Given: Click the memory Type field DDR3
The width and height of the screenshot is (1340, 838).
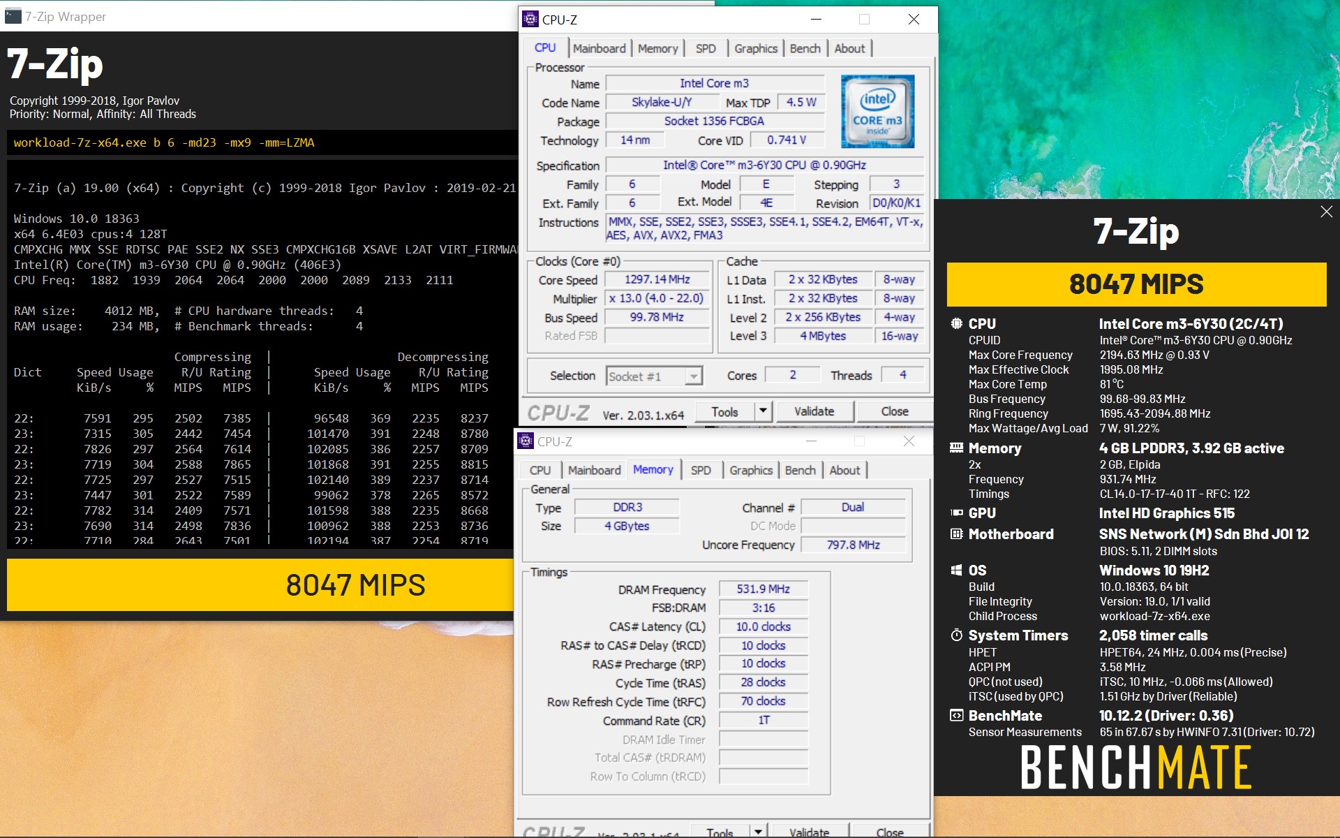Looking at the screenshot, I should (x=627, y=507).
